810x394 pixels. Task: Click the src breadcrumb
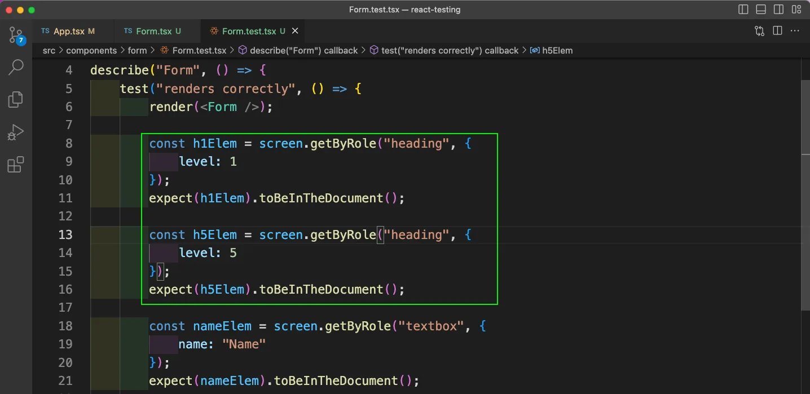[x=49, y=51]
